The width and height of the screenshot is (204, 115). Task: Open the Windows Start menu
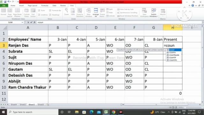tap(3, 112)
